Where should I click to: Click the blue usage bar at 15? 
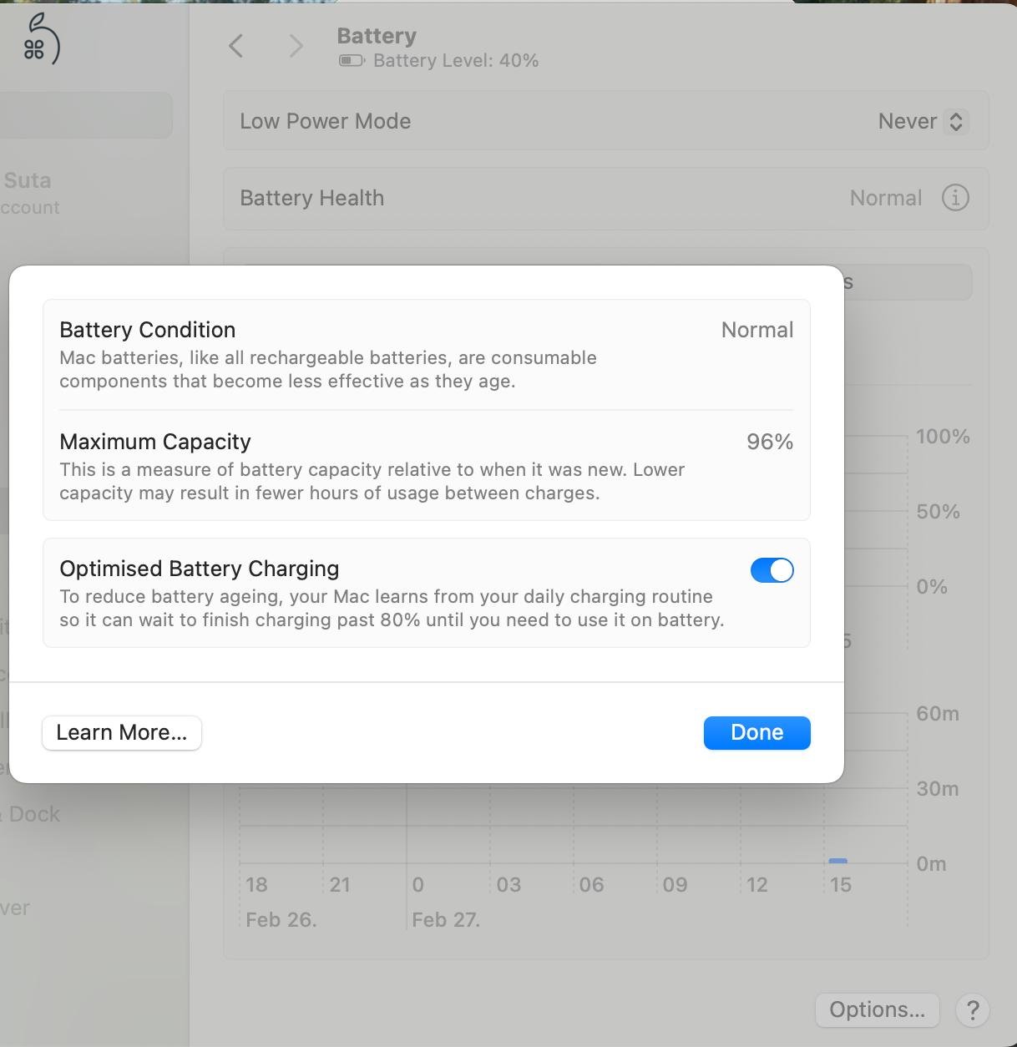tap(837, 861)
